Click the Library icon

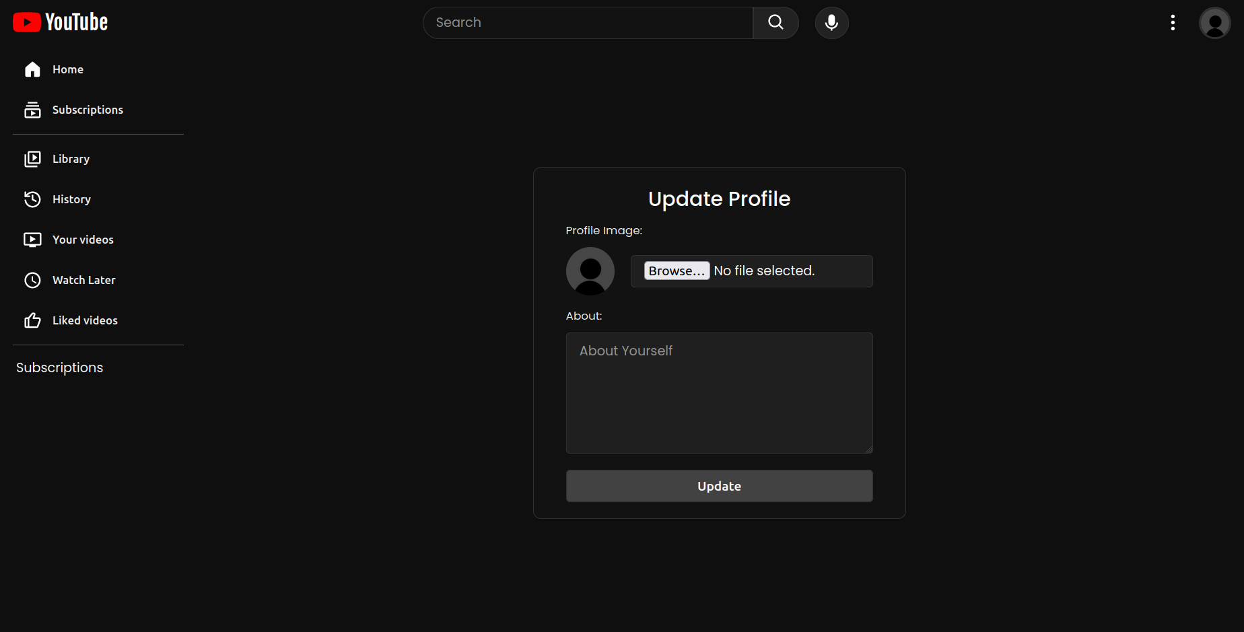(x=32, y=159)
